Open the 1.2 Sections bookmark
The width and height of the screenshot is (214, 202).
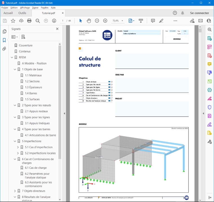(32, 81)
